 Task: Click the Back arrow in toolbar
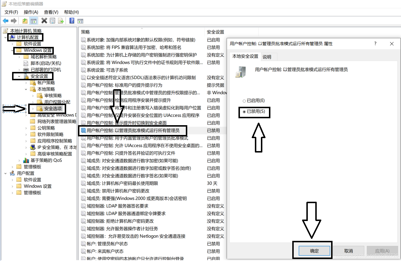tap(5, 21)
